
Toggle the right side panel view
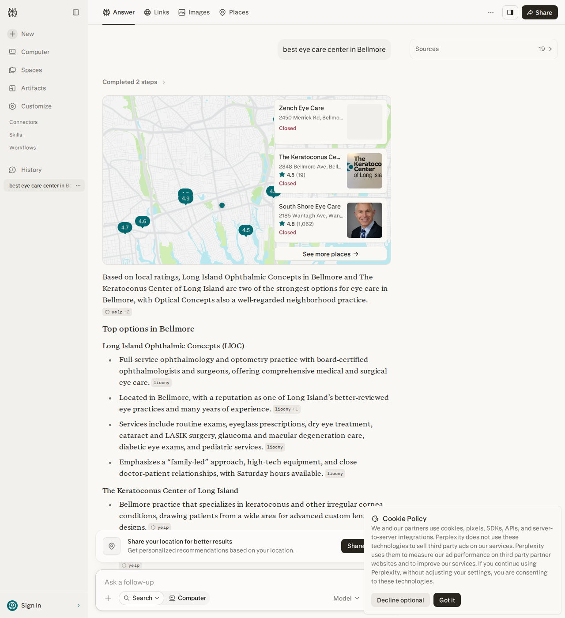coord(510,12)
